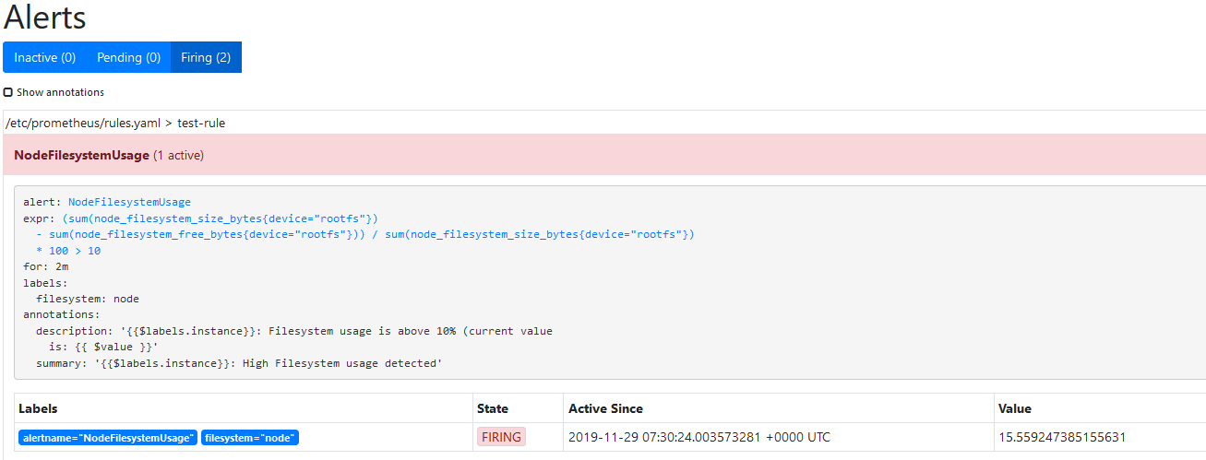Toggle the Inactive (0) alerts filter
Viewport: 1206px width, 460px height.
[45, 57]
